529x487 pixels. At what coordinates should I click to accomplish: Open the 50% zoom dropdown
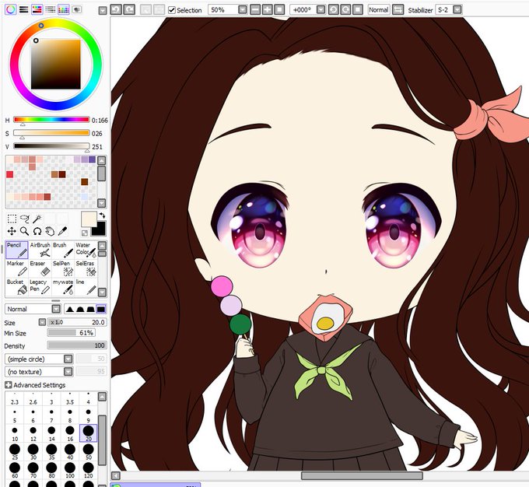243,10
